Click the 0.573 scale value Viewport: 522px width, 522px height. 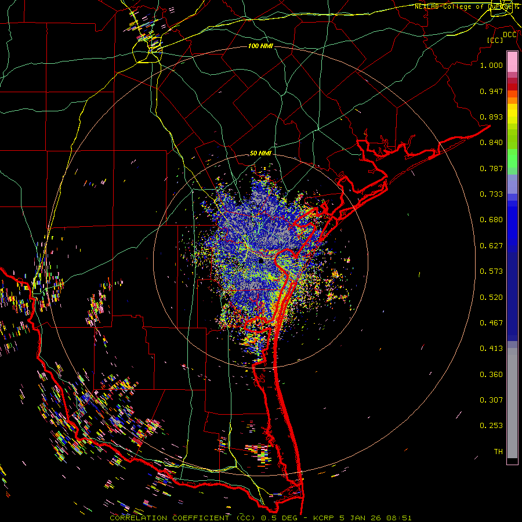tap(491, 271)
